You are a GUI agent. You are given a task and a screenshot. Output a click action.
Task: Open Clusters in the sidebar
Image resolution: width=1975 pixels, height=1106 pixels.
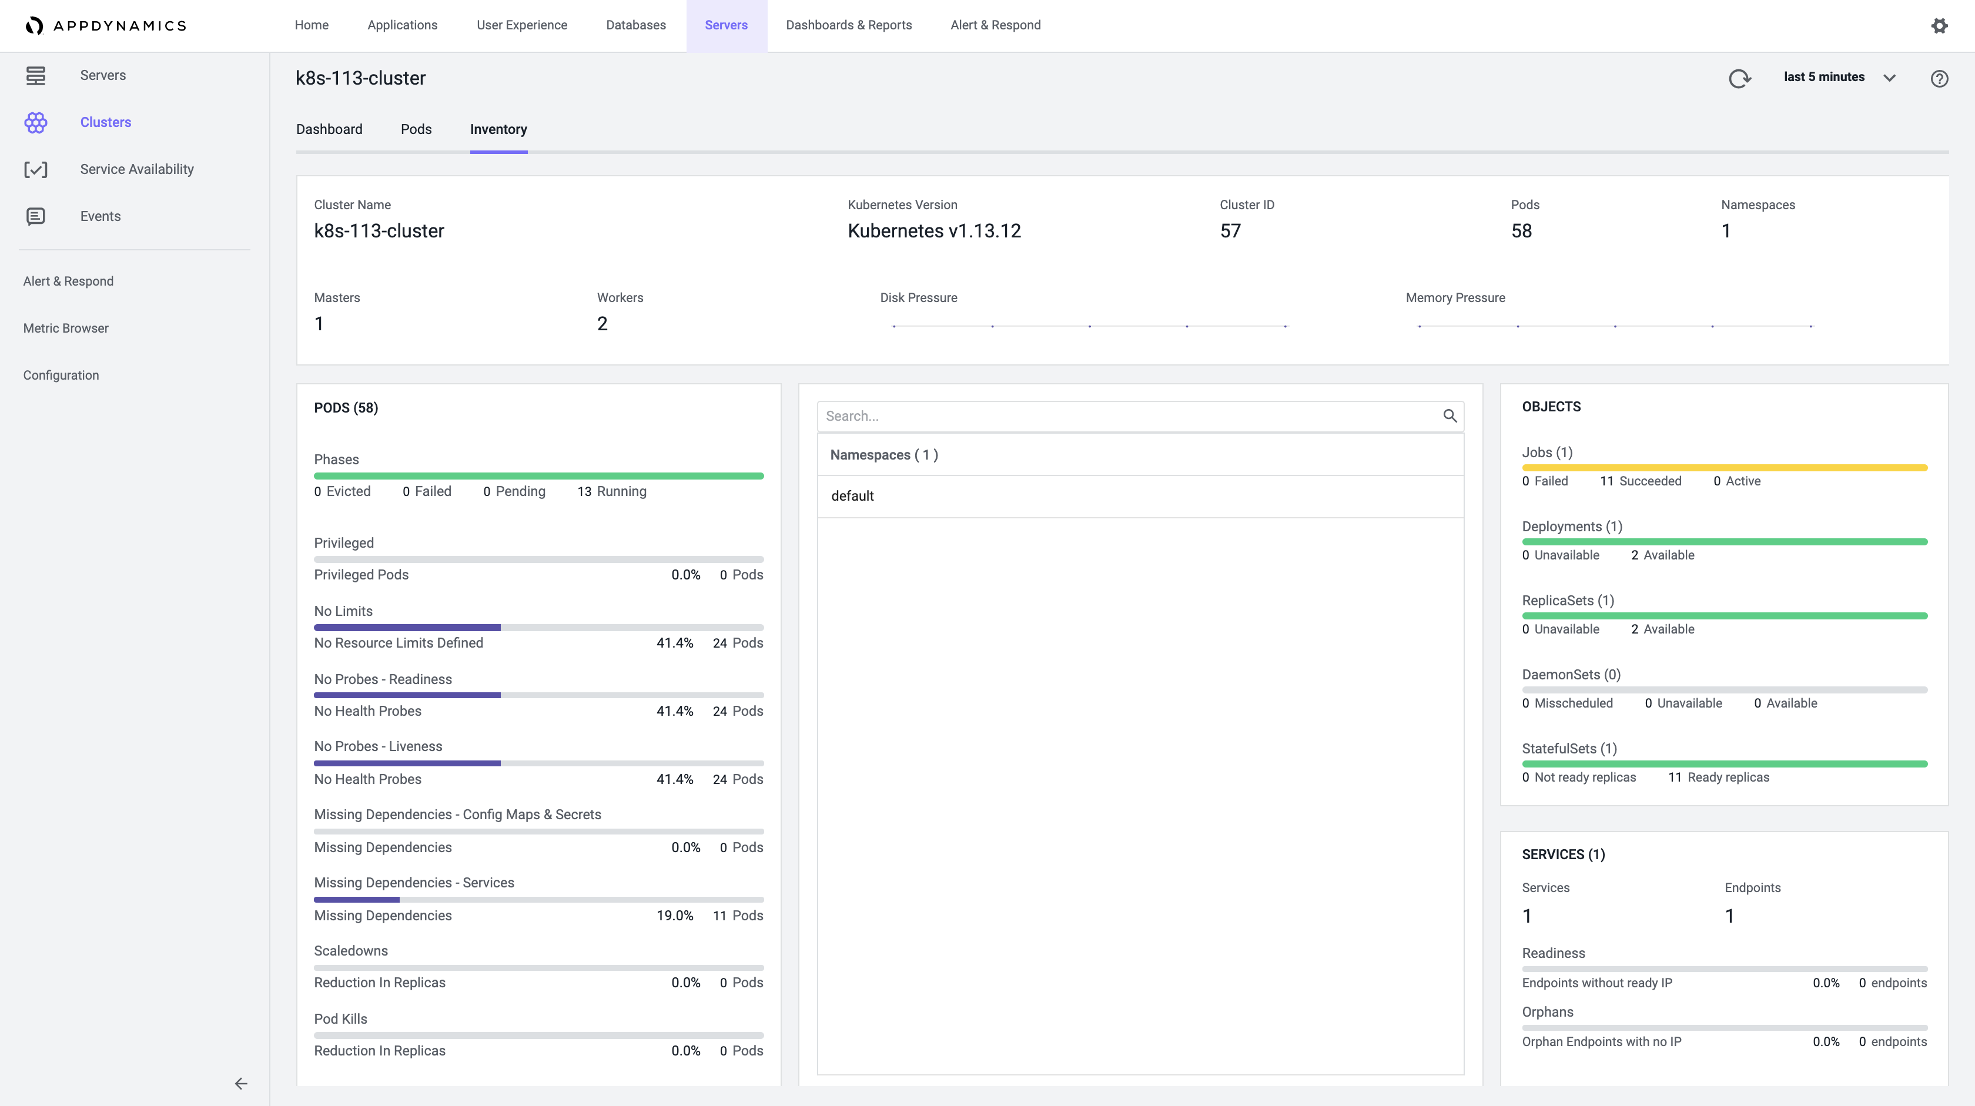click(x=105, y=122)
